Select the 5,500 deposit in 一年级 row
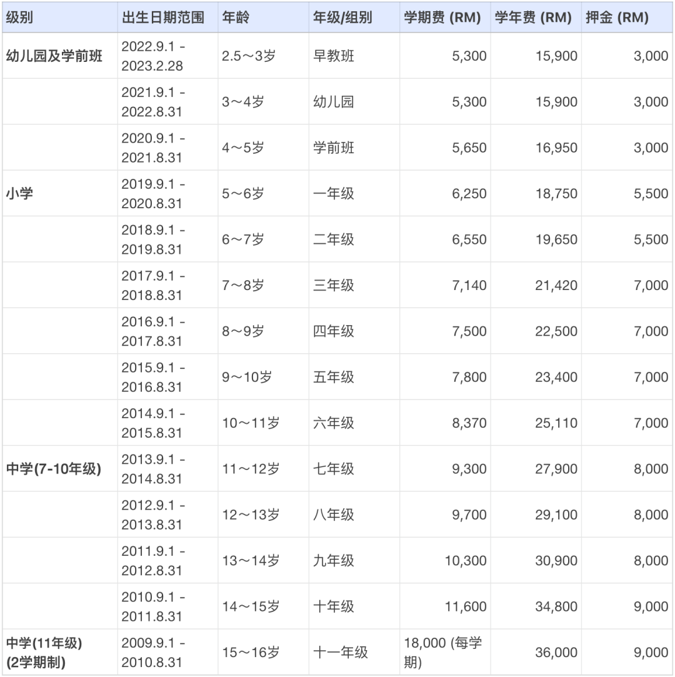Viewport: 675px width, 677px height. (x=627, y=193)
